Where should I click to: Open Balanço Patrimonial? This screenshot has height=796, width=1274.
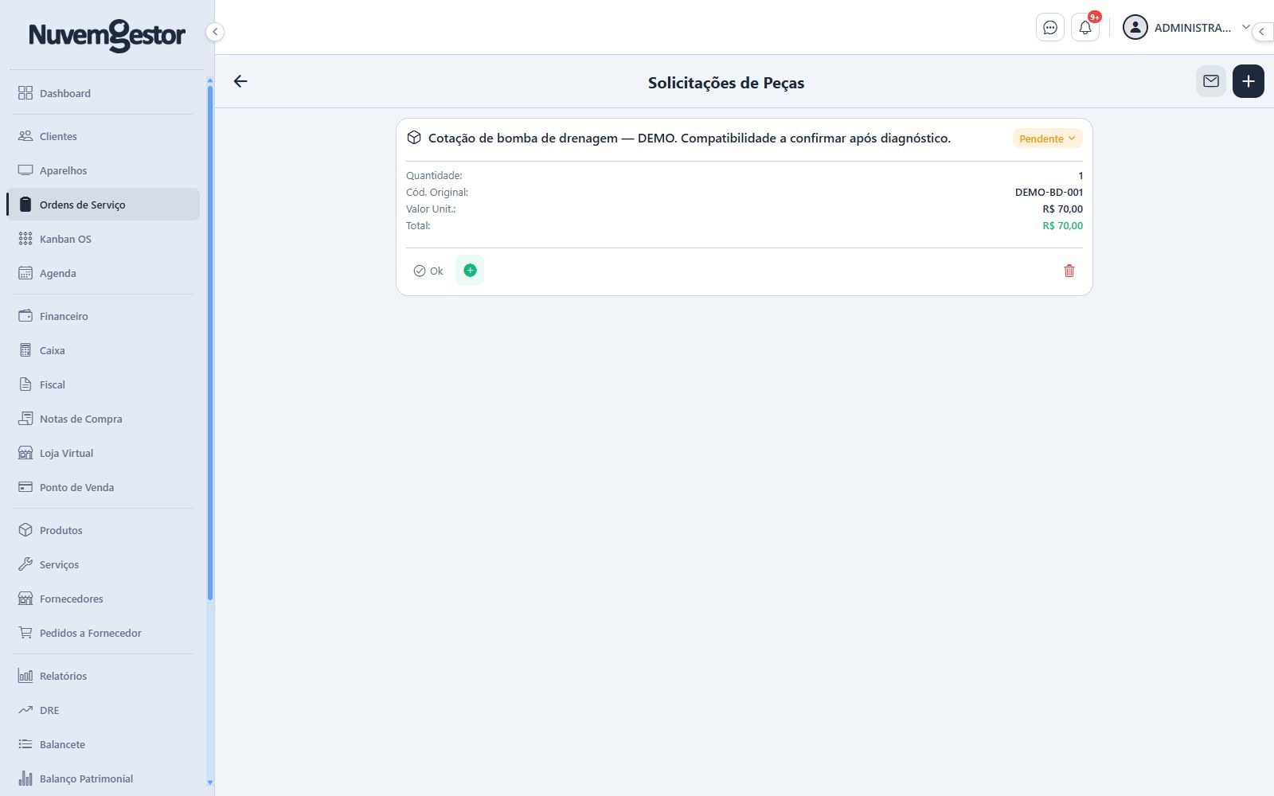point(103,778)
